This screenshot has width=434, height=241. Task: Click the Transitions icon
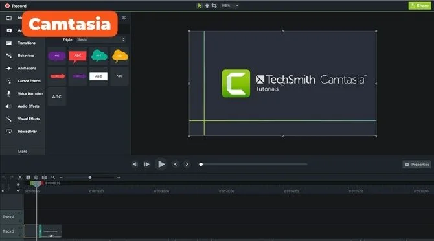pyautogui.click(x=9, y=43)
